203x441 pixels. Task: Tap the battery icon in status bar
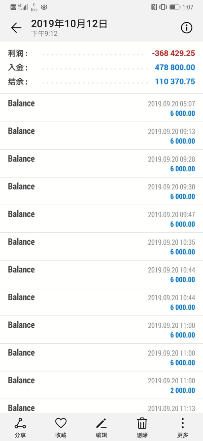point(175,7)
